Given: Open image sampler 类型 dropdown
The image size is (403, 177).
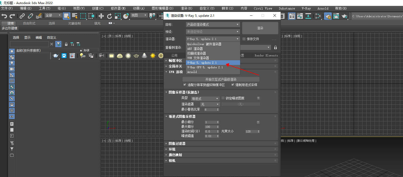Looking at the screenshot, I should (x=205, y=99).
